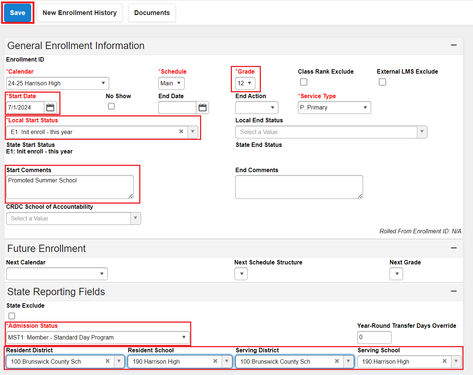The width and height of the screenshot is (473, 375).
Task: Click the Resident District field 100:Brunswick County Sch
Action: pos(65,361)
